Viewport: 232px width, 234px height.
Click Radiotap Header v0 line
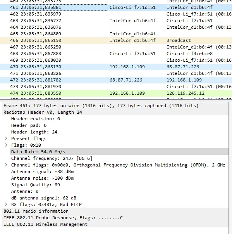click(115, 112)
